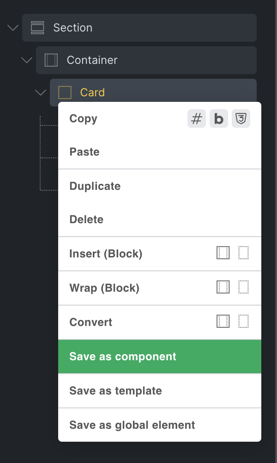This screenshot has height=463, width=277.
Task: Choose Save as global element
Action: pyautogui.click(x=132, y=425)
